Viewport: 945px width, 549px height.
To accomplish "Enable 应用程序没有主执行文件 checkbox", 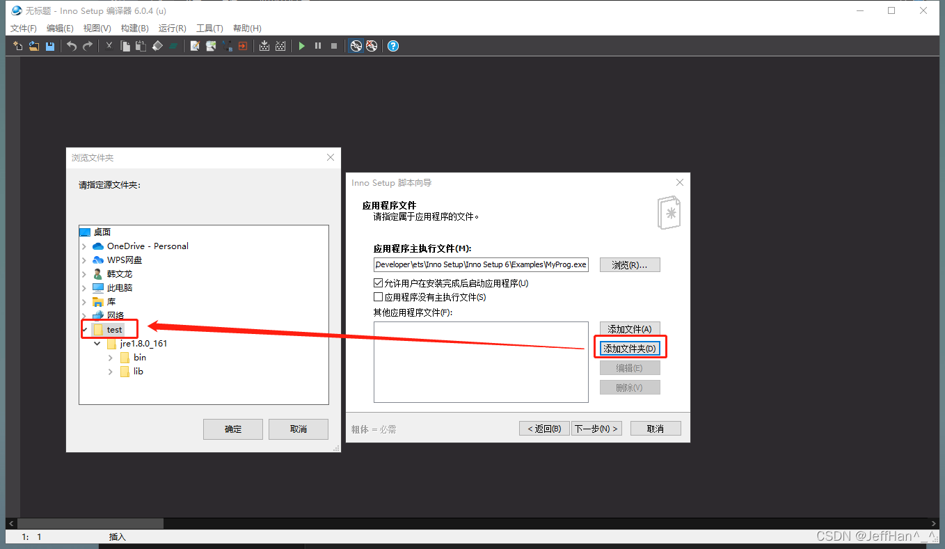I will pyautogui.click(x=379, y=296).
